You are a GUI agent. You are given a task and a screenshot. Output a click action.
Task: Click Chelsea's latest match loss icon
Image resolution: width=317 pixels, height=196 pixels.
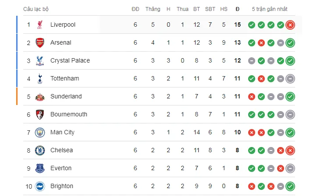point(290,150)
